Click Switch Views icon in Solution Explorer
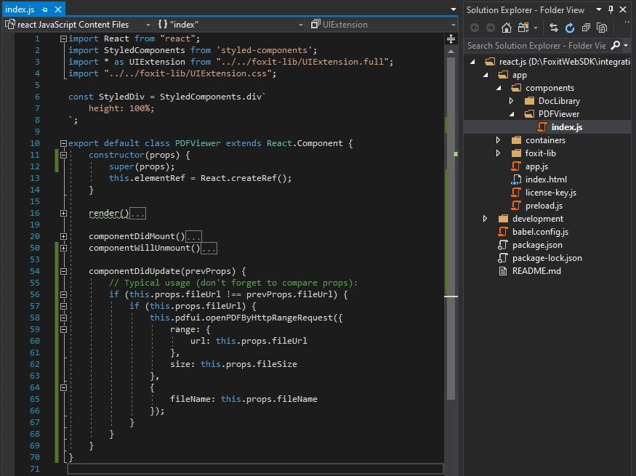Viewport: 636px width, 476px height. 525,28
